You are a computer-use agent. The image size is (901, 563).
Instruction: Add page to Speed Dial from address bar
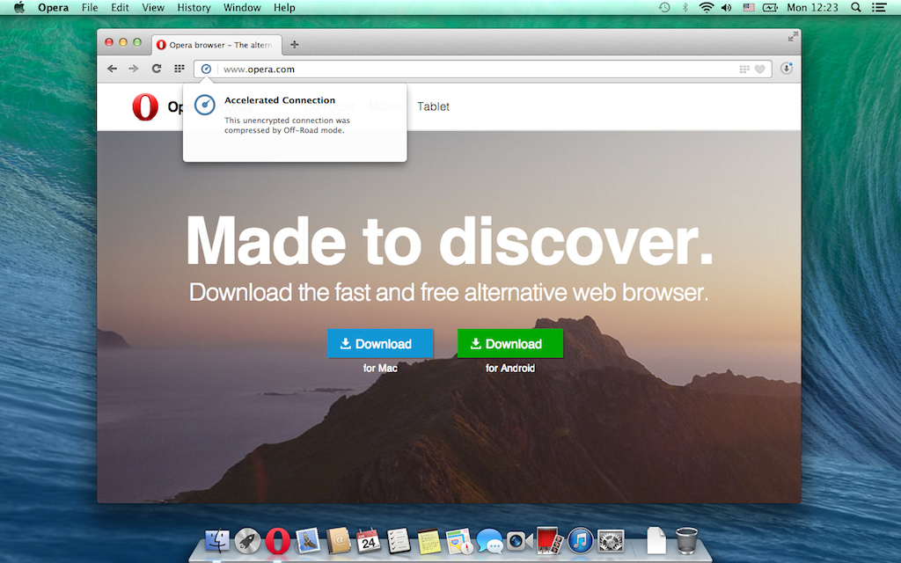tap(744, 69)
